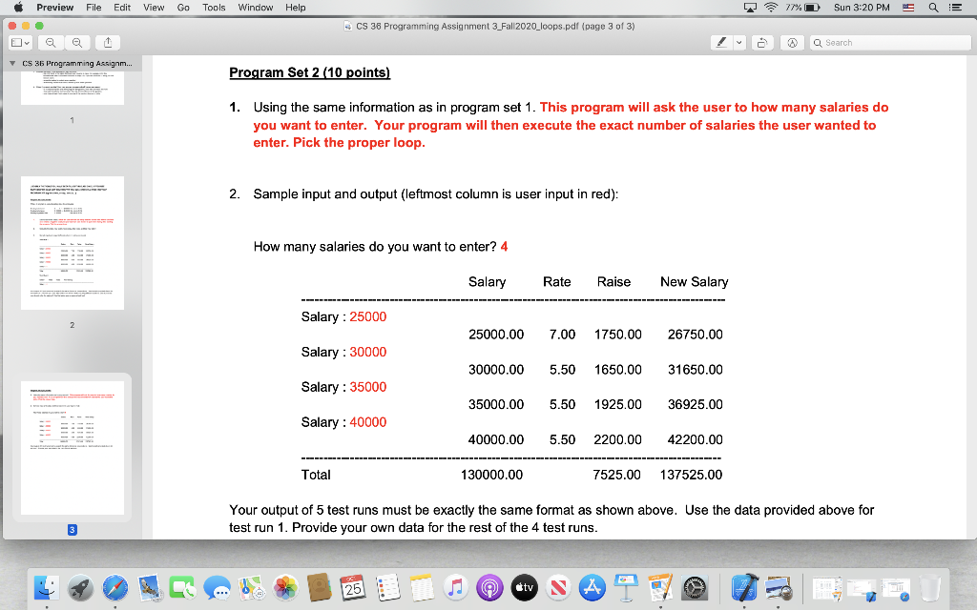
Task: Open the File menu
Action: click(94, 8)
